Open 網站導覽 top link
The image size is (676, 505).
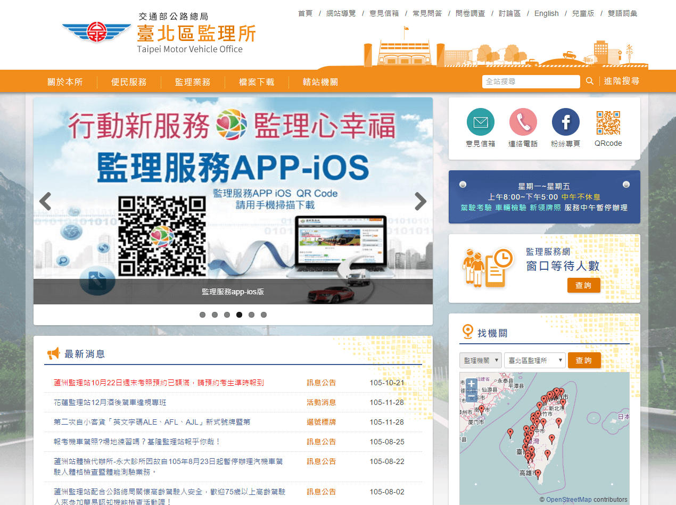[x=341, y=13]
